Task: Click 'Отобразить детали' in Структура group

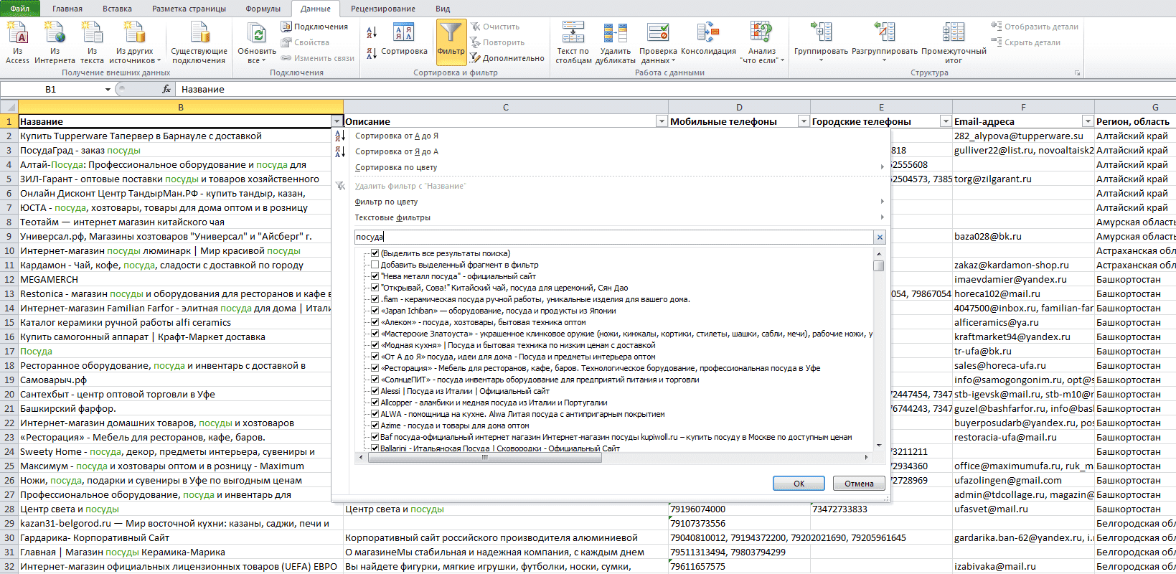Action: tap(1035, 27)
